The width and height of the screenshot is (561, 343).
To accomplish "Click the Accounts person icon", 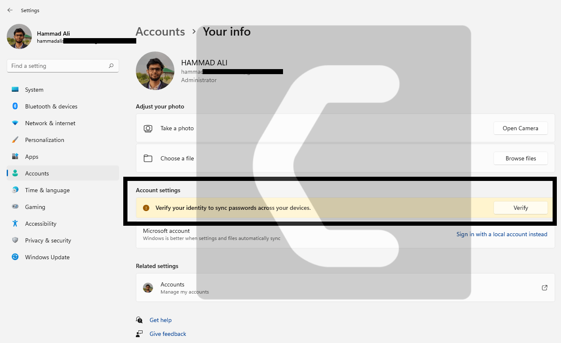I will (x=15, y=173).
